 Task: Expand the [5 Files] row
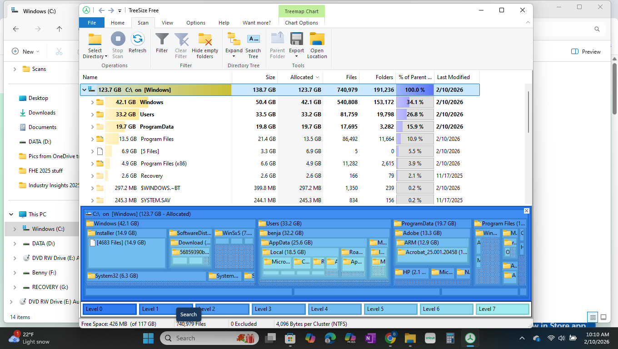[x=92, y=151]
